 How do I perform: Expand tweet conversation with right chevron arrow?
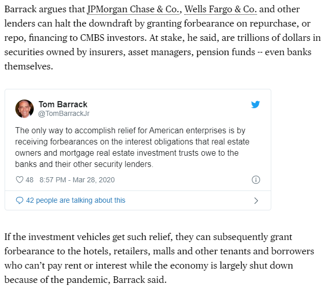tap(256, 201)
